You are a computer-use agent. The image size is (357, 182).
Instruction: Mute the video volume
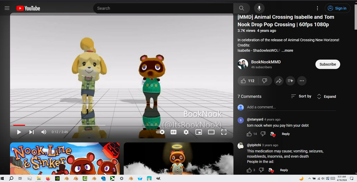[x=44, y=132]
